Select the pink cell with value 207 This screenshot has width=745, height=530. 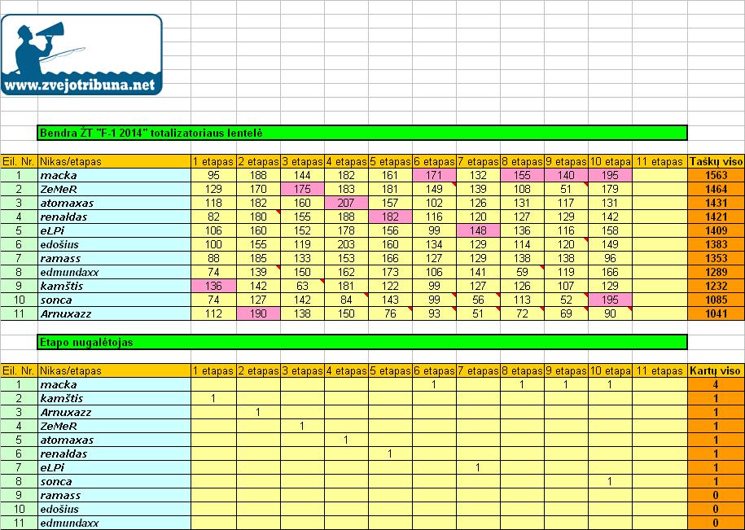click(346, 204)
